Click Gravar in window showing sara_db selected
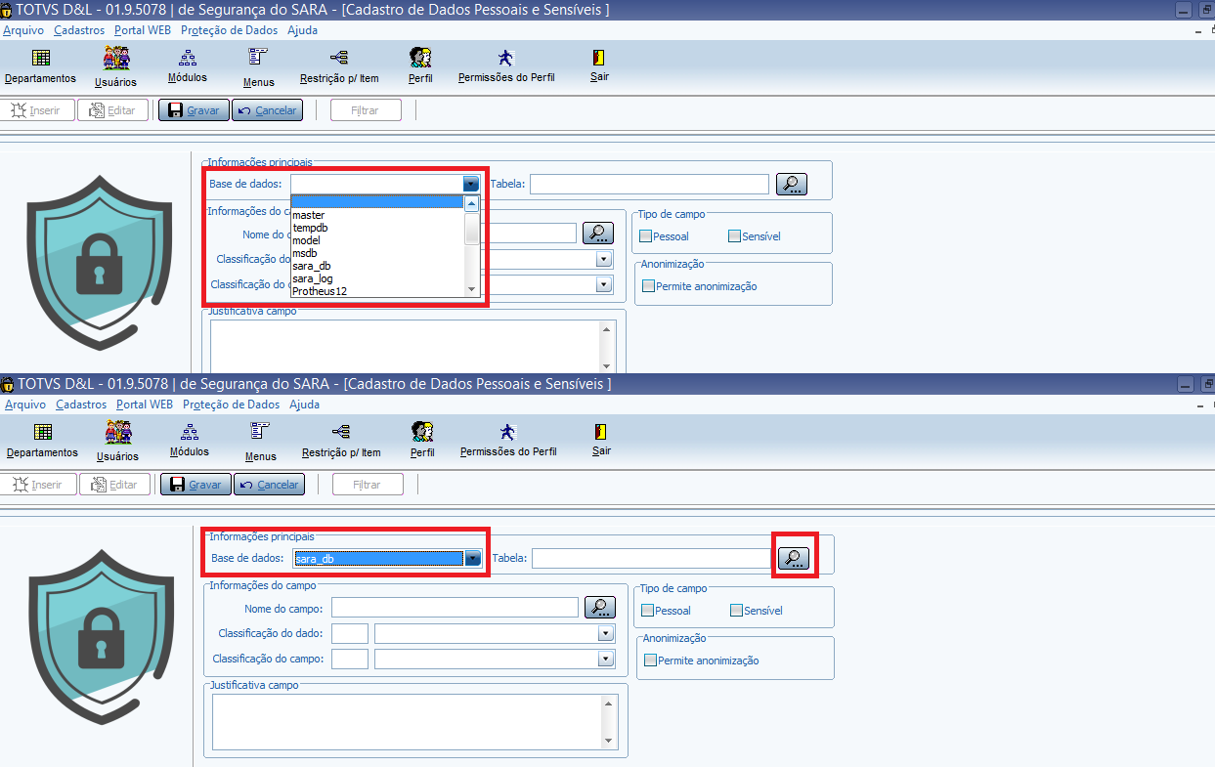The width and height of the screenshot is (1215, 767). [195, 485]
